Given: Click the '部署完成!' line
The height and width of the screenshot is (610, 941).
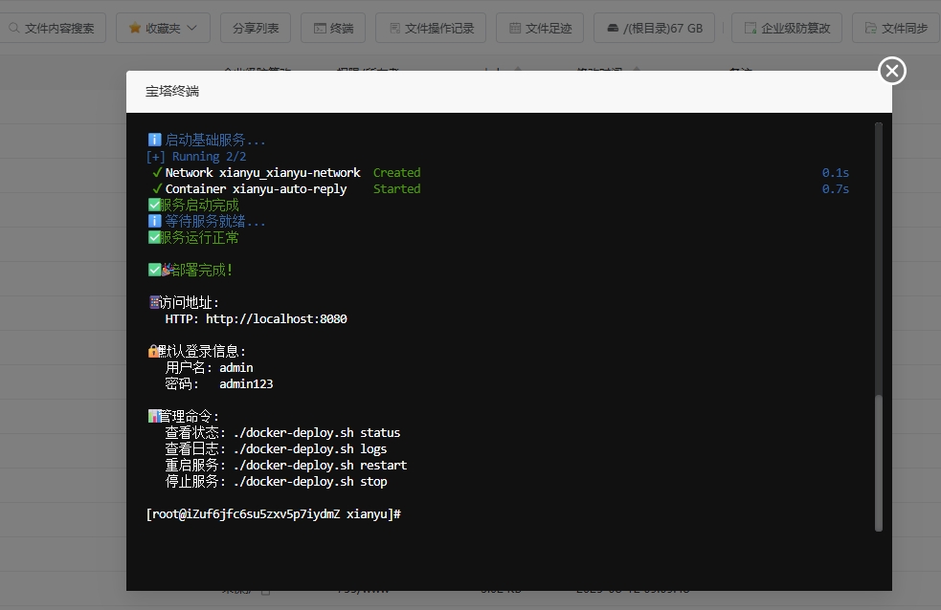Looking at the screenshot, I should [x=190, y=271].
